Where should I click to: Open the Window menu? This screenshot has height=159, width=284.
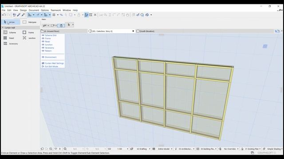coord(67,10)
